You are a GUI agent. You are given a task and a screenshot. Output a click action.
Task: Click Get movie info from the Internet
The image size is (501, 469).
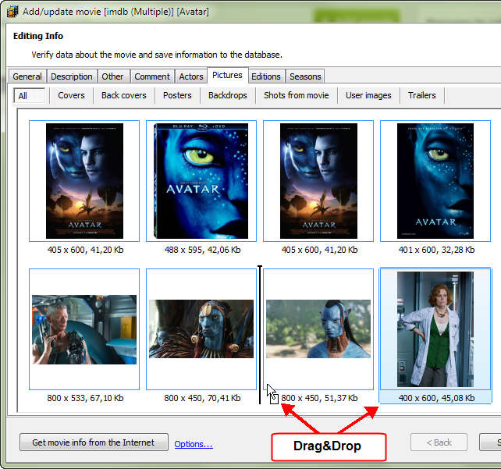[94, 442]
